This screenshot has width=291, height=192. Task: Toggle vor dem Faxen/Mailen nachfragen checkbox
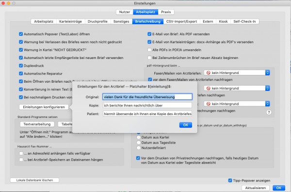tap(150, 80)
